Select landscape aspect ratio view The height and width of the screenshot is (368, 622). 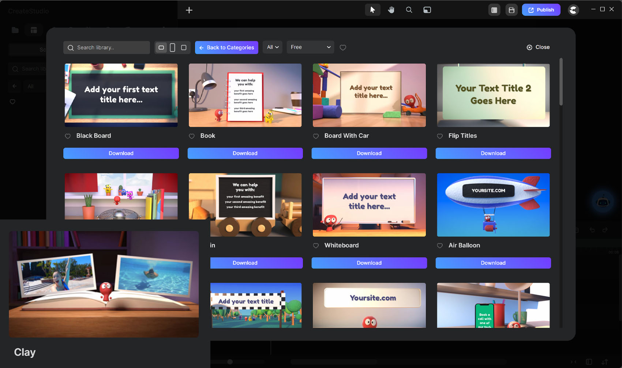pyautogui.click(x=161, y=48)
